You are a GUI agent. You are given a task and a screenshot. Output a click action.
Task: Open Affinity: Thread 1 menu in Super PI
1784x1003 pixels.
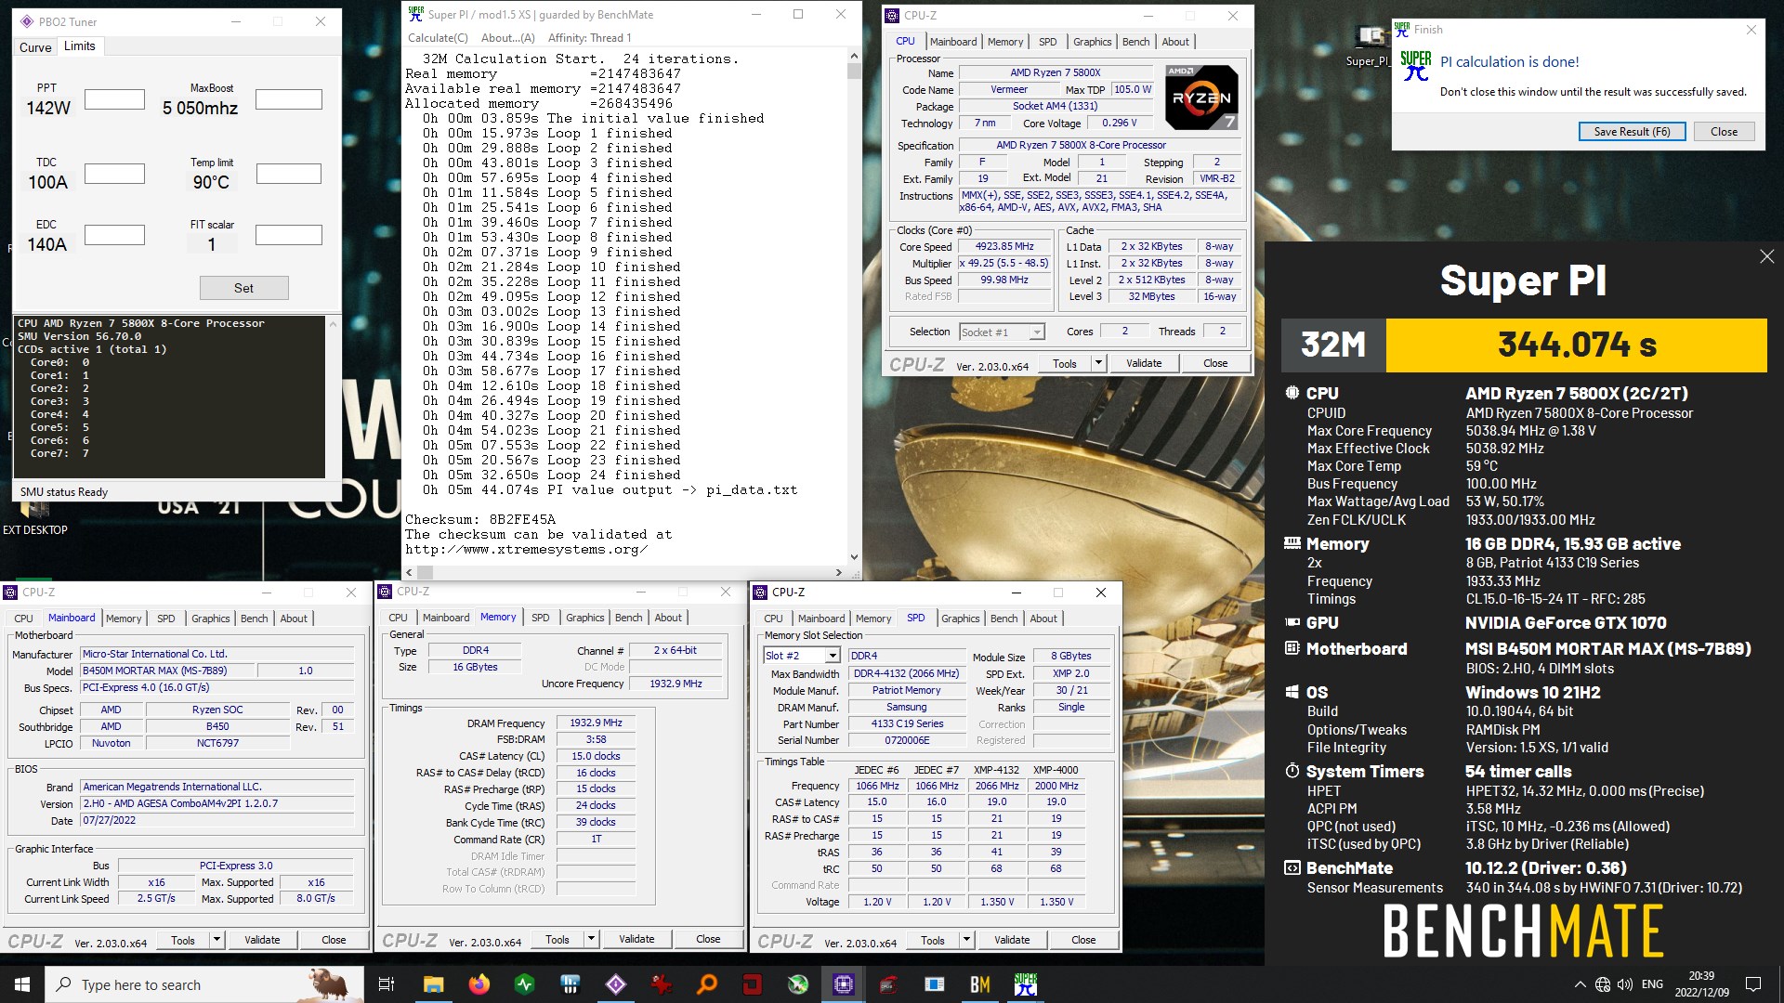589,38
